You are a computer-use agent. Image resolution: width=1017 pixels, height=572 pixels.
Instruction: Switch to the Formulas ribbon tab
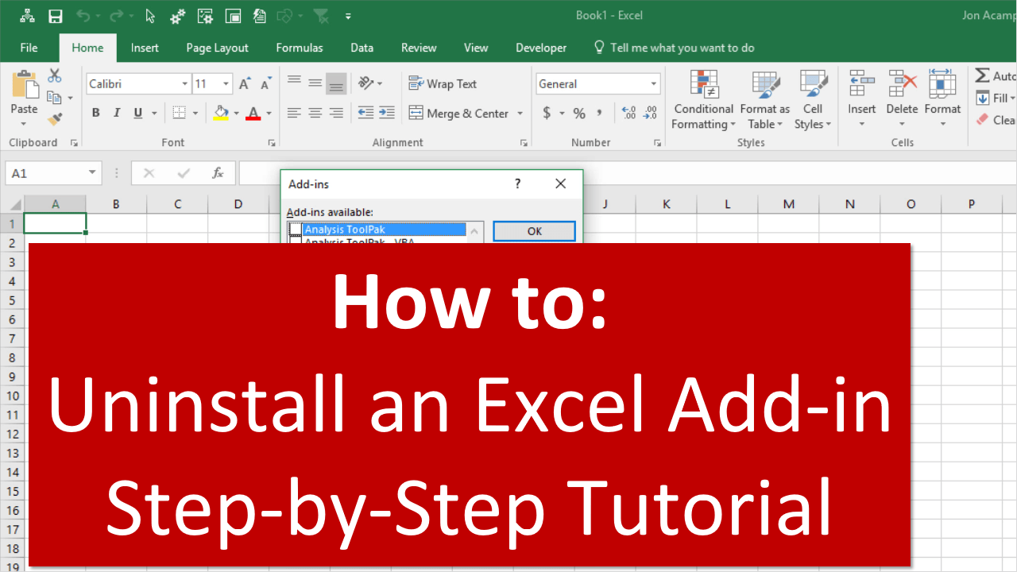coord(300,48)
